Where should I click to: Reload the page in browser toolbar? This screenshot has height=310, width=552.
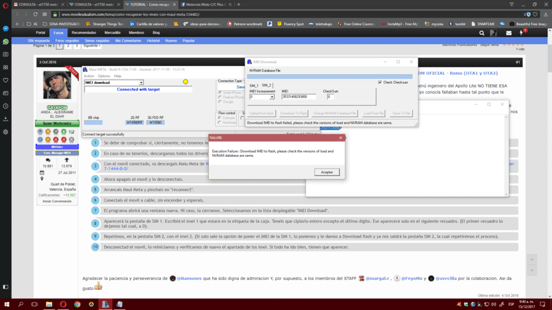coord(35,15)
